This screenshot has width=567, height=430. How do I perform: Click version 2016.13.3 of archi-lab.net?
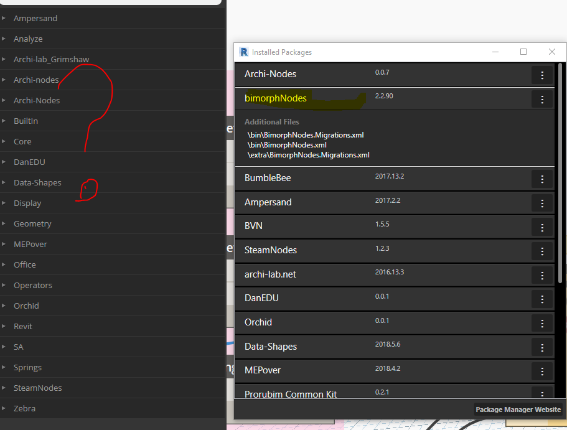click(x=390, y=272)
